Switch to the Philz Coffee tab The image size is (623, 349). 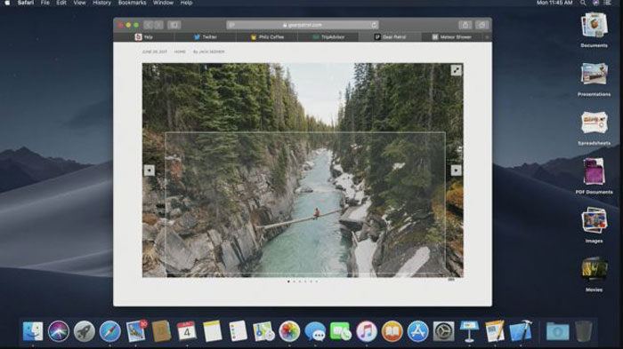tap(267, 37)
